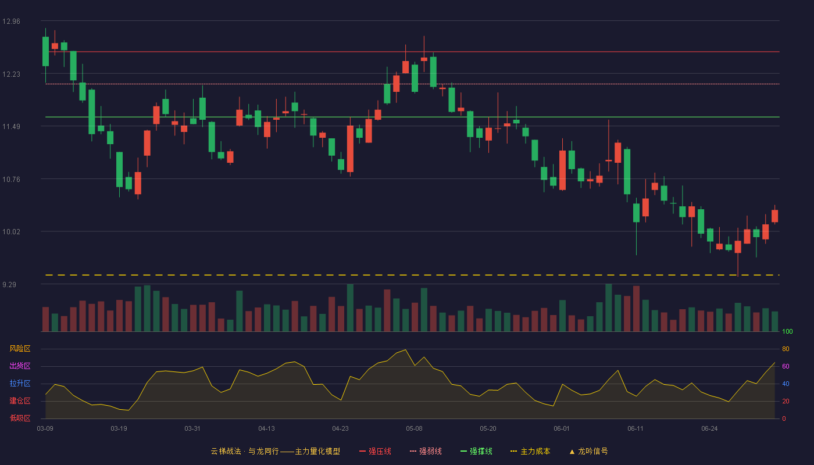Click the 建仓区 zone label

[20, 401]
